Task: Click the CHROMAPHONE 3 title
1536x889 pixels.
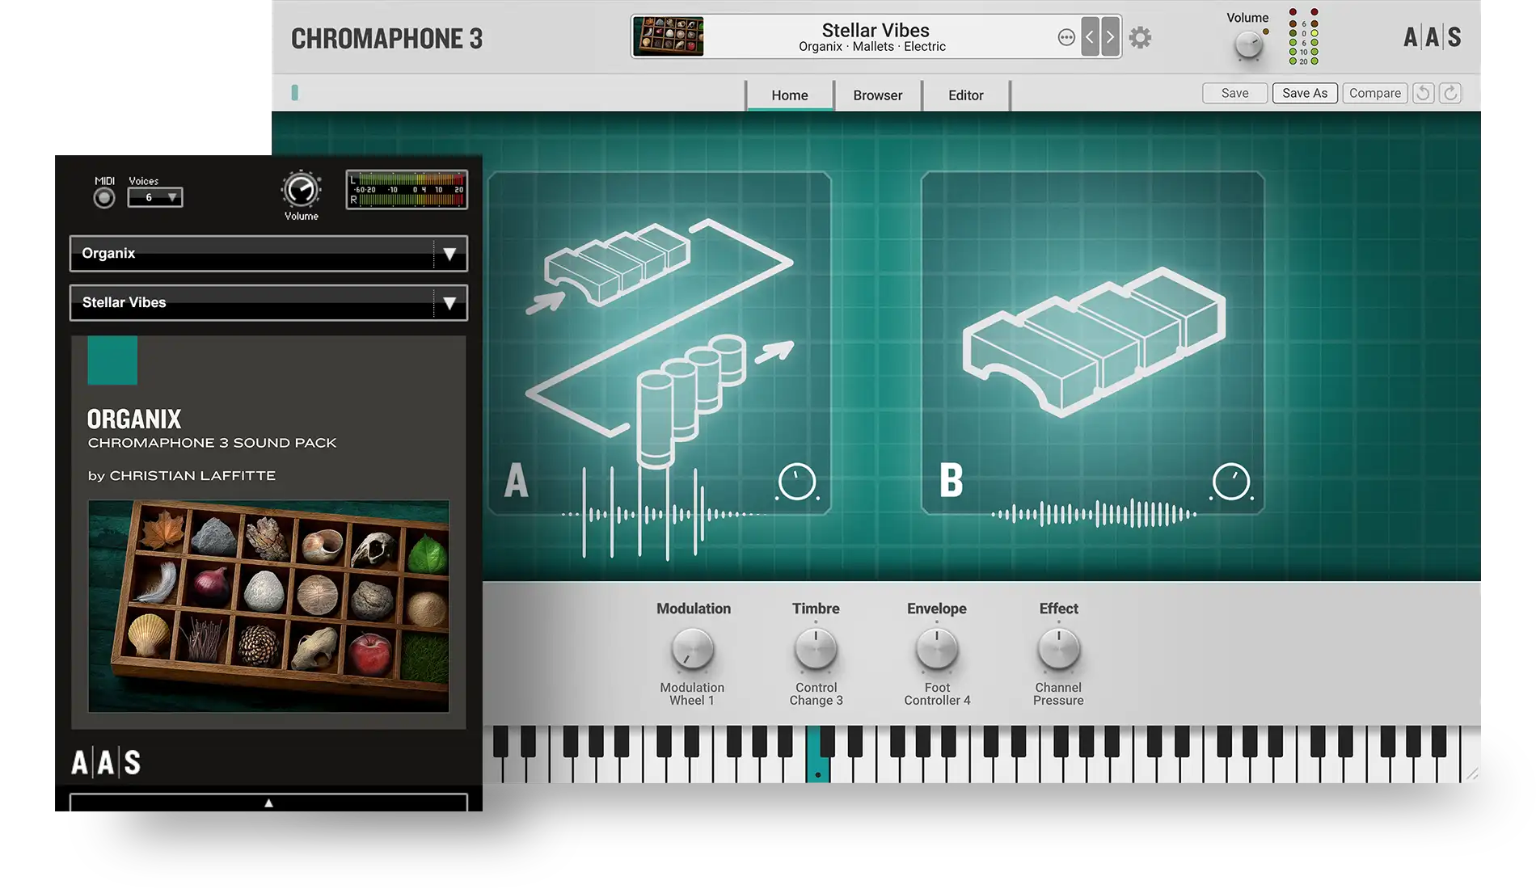Action: point(386,38)
